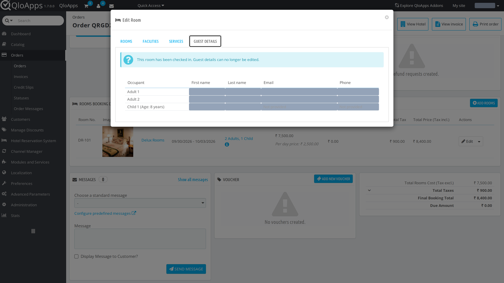The height and width of the screenshot is (283, 504).
Task: Open the customers notification icon in header
Action: click(99, 6)
